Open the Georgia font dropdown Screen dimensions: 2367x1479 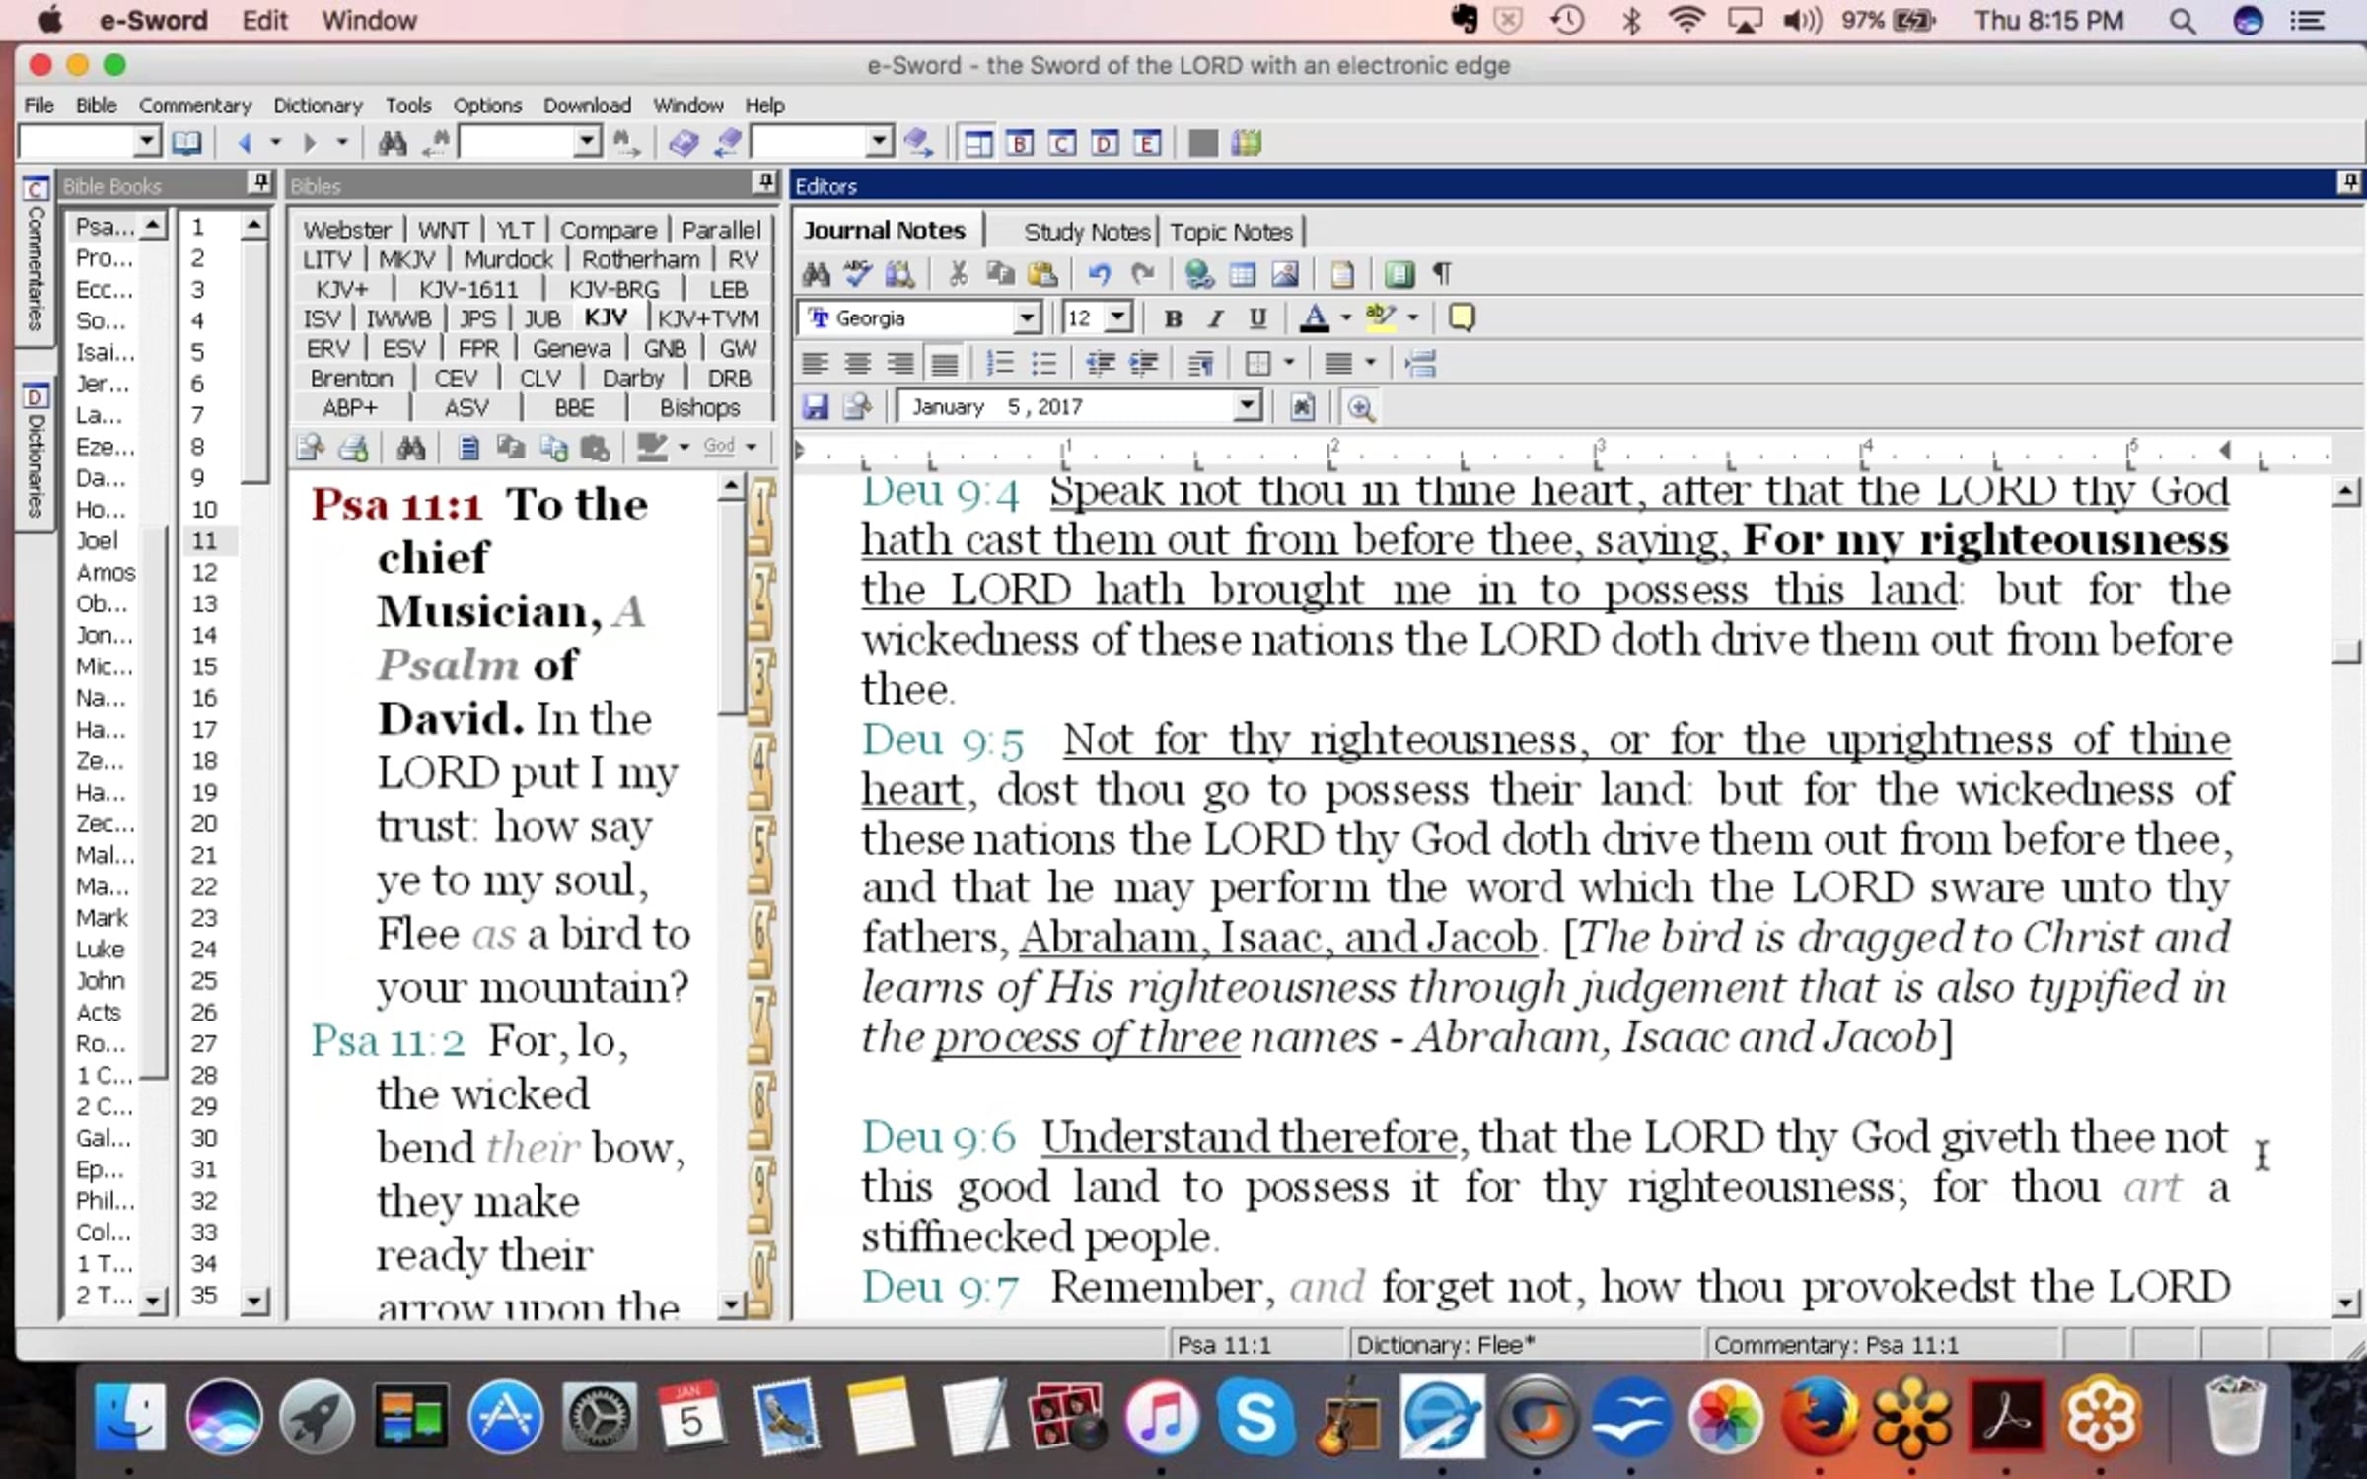pos(1026,318)
